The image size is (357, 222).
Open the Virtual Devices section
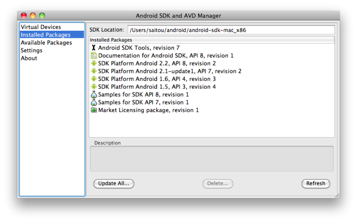[52, 27]
